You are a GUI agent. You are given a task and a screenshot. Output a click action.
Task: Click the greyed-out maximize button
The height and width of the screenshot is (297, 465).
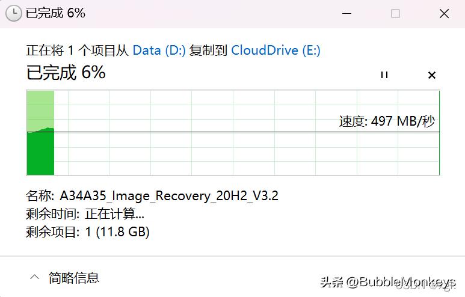pyautogui.click(x=395, y=13)
